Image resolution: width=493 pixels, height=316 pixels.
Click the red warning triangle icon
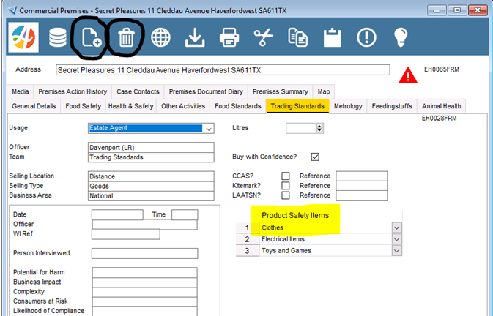pos(408,75)
